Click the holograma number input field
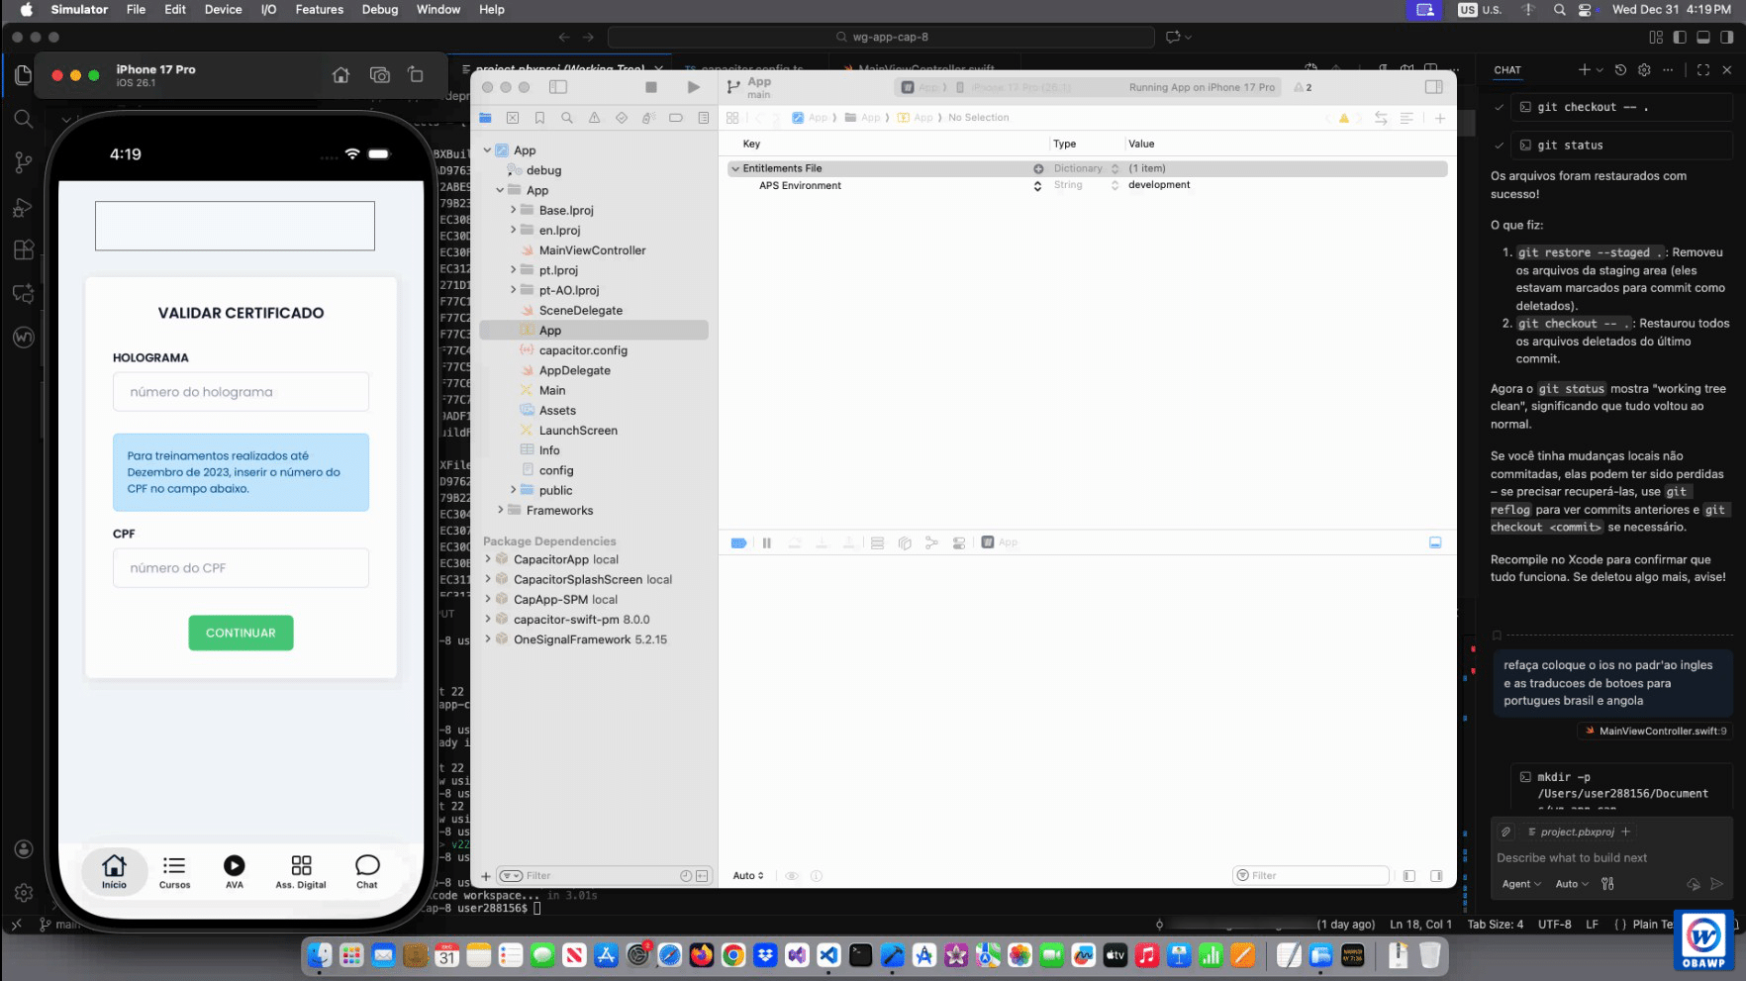Image resolution: width=1746 pixels, height=981 pixels. [241, 391]
